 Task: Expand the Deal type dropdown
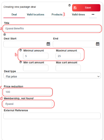(x=52, y=76)
